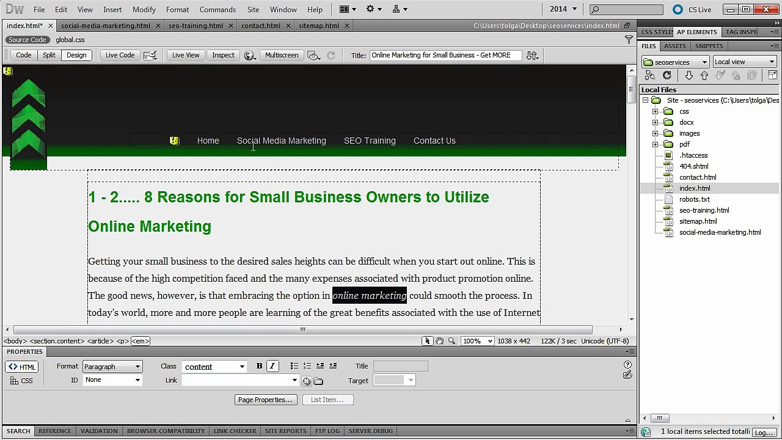Viewport: 782px width, 440px height.
Task: Click the Title field with Online Marketing text
Action: click(445, 55)
